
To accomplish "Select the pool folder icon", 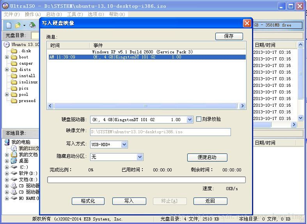I will [14, 95].
